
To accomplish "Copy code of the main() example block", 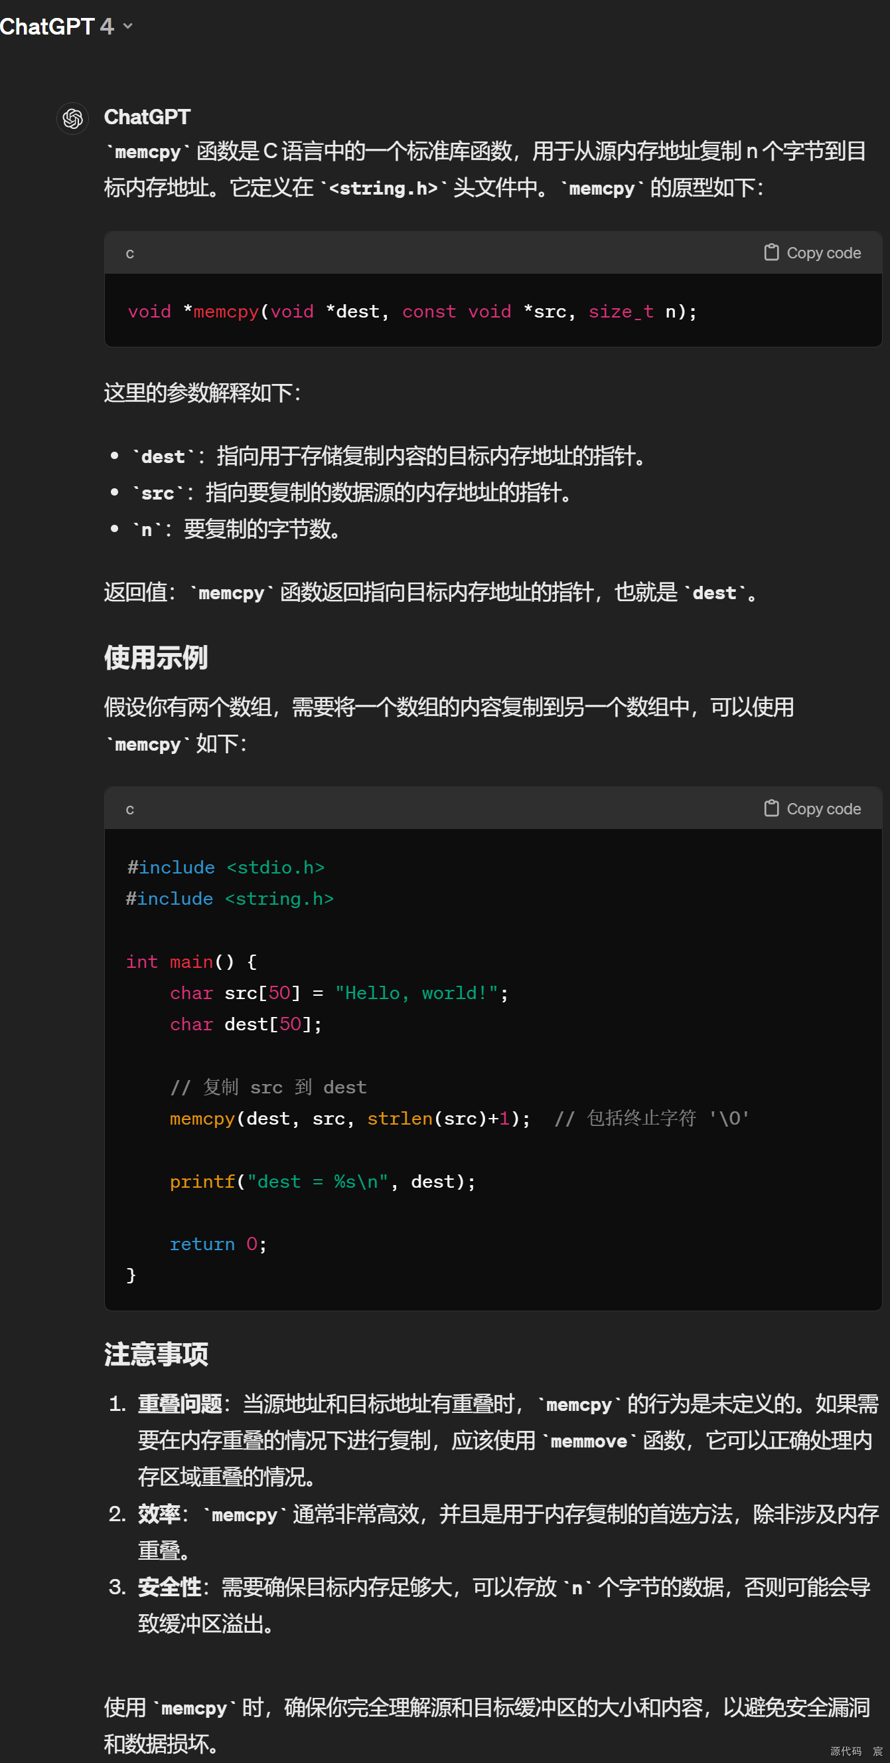I will tap(812, 809).
